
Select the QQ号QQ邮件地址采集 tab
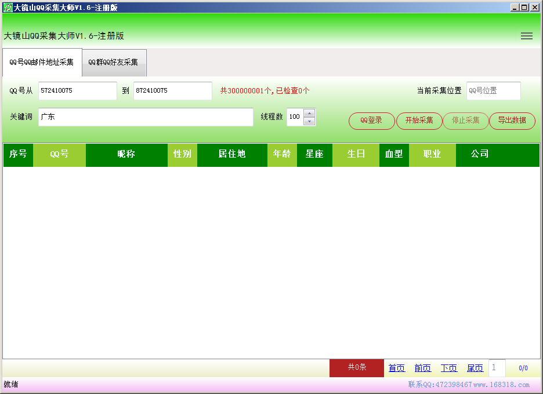[x=42, y=63]
